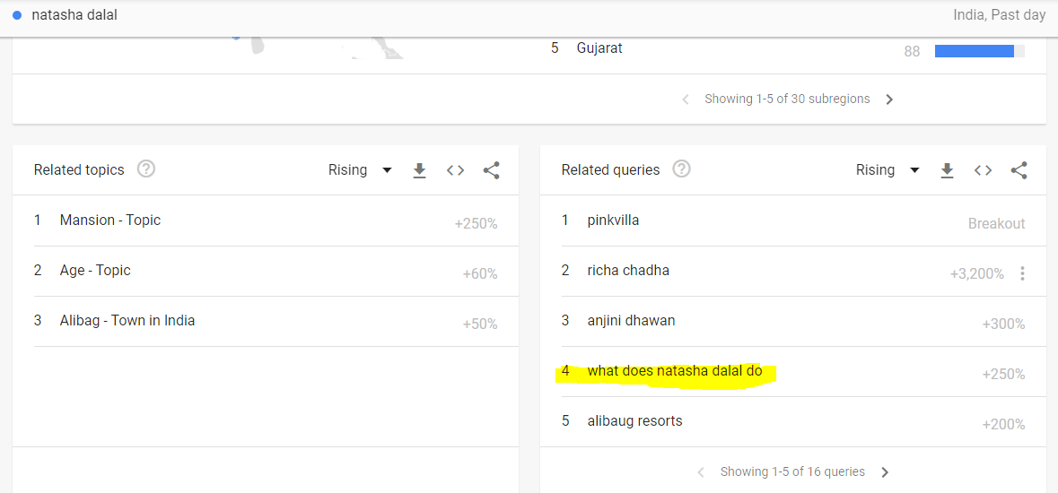The width and height of the screenshot is (1058, 493).
Task: Click the Gujarat subregion row
Action: click(x=599, y=48)
